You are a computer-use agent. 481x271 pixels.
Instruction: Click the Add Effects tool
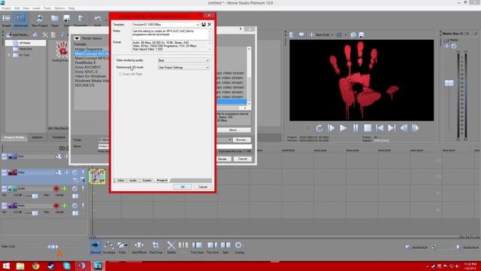[x=139, y=248]
